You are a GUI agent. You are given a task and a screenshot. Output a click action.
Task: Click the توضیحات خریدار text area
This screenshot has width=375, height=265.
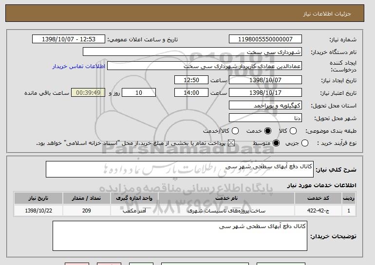pyautogui.click(x=180, y=236)
